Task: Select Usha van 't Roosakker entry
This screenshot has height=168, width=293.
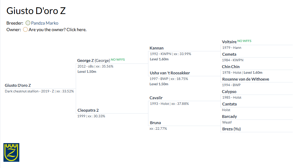Action: [x=170, y=73]
